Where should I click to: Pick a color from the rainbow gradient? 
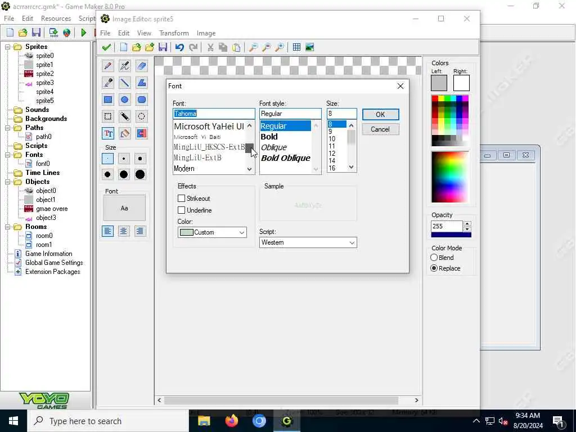450,177
